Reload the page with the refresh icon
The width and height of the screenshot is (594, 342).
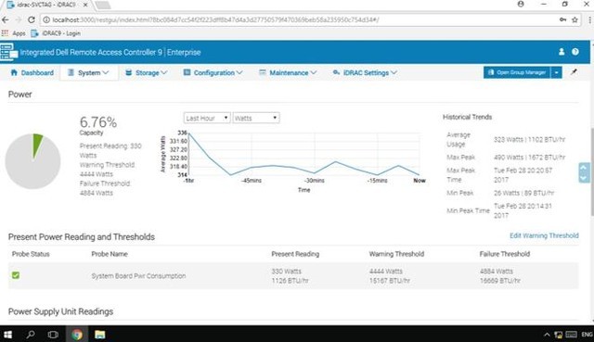point(32,19)
